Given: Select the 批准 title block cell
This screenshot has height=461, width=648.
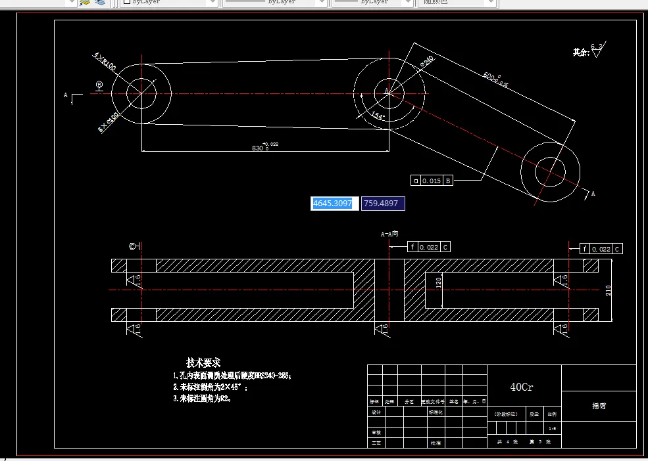Looking at the screenshot, I should point(436,443).
